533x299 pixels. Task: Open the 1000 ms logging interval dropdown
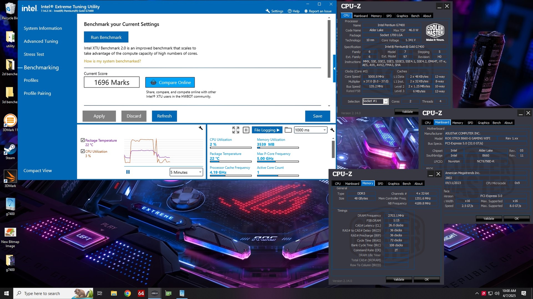coord(311,130)
